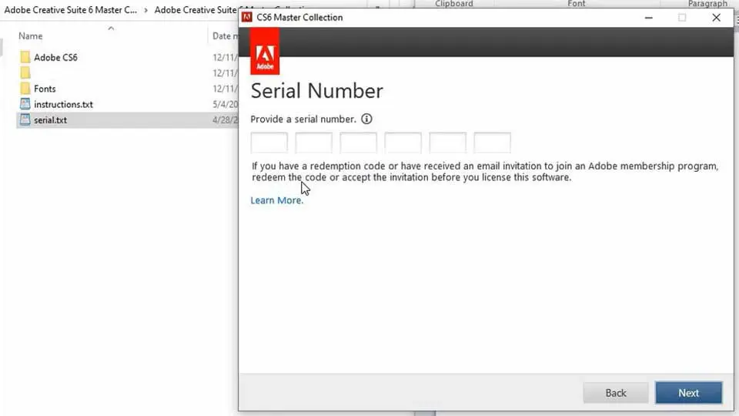Click the Adobe logo in the installer header
The height and width of the screenshot is (416, 739).
tap(264, 52)
